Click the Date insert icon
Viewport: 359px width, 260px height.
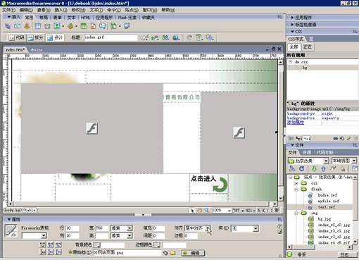click(x=84, y=26)
